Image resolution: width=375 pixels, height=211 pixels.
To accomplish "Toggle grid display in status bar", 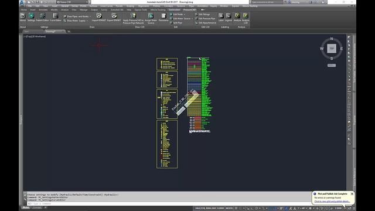I will (x=236, y=209).
